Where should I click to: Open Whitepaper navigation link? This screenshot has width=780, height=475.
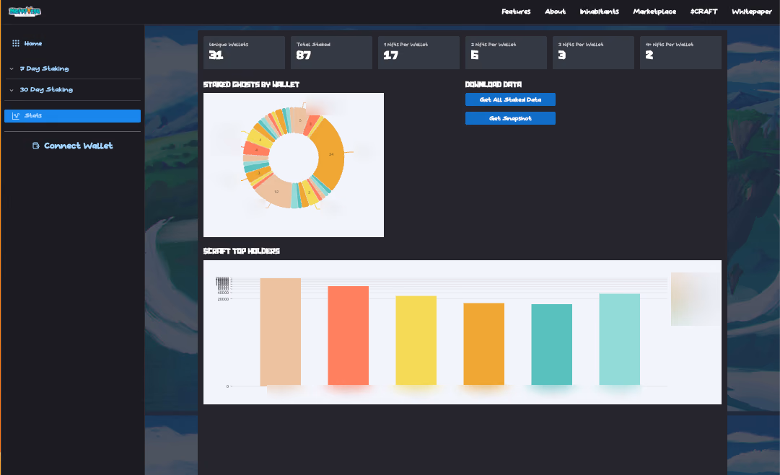tap(752, 12)
